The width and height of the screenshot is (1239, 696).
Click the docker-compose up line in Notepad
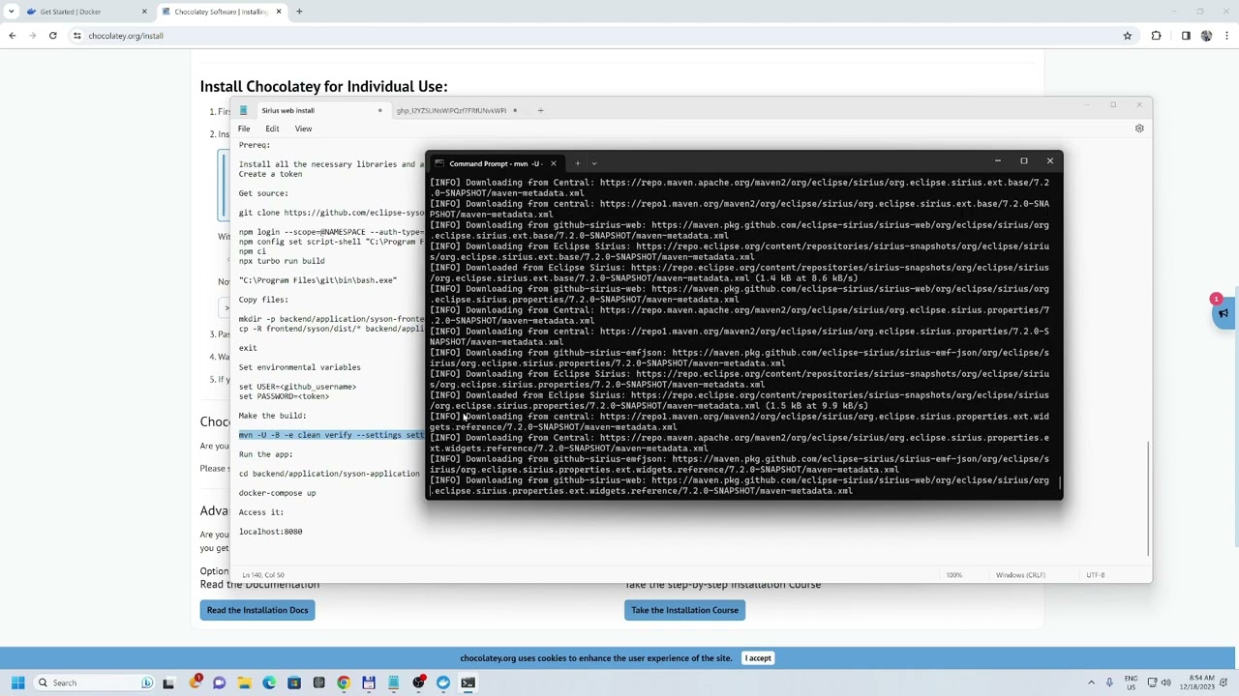277,493
